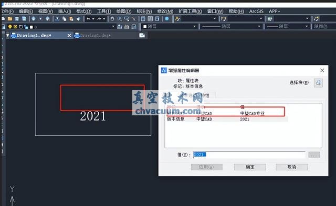
Task: Expand the layer list dropdown
Action: [x=113, y=27]
